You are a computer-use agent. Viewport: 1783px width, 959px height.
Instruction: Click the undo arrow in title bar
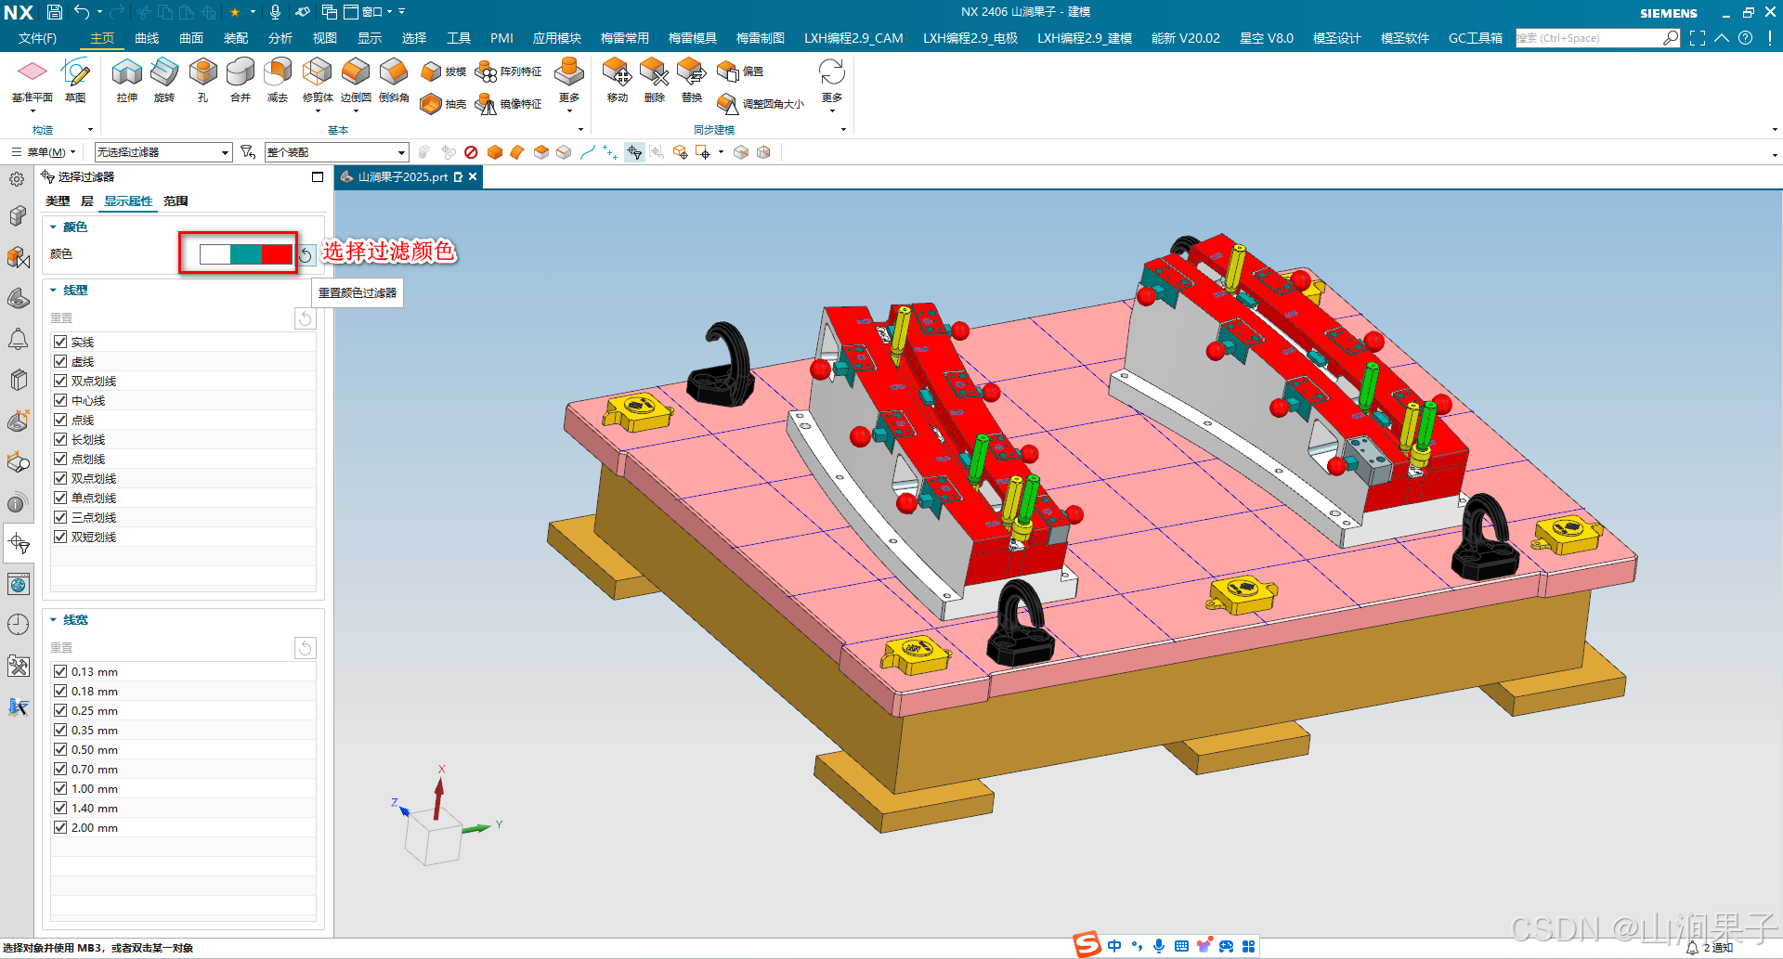tap(82, 12)
